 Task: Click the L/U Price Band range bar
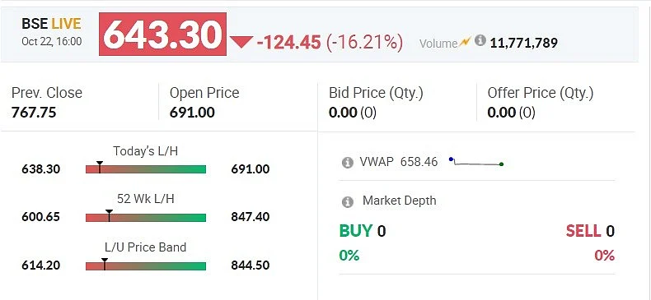[x=146, y=265]
